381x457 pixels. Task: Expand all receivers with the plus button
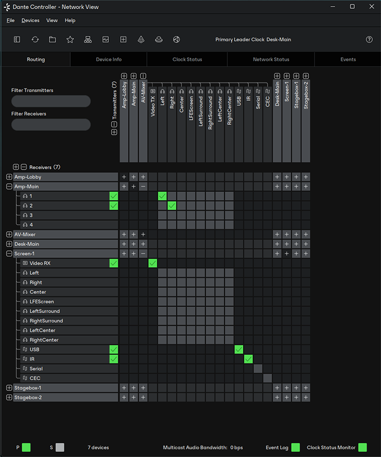pyautogui.click(x=16, y=167)
